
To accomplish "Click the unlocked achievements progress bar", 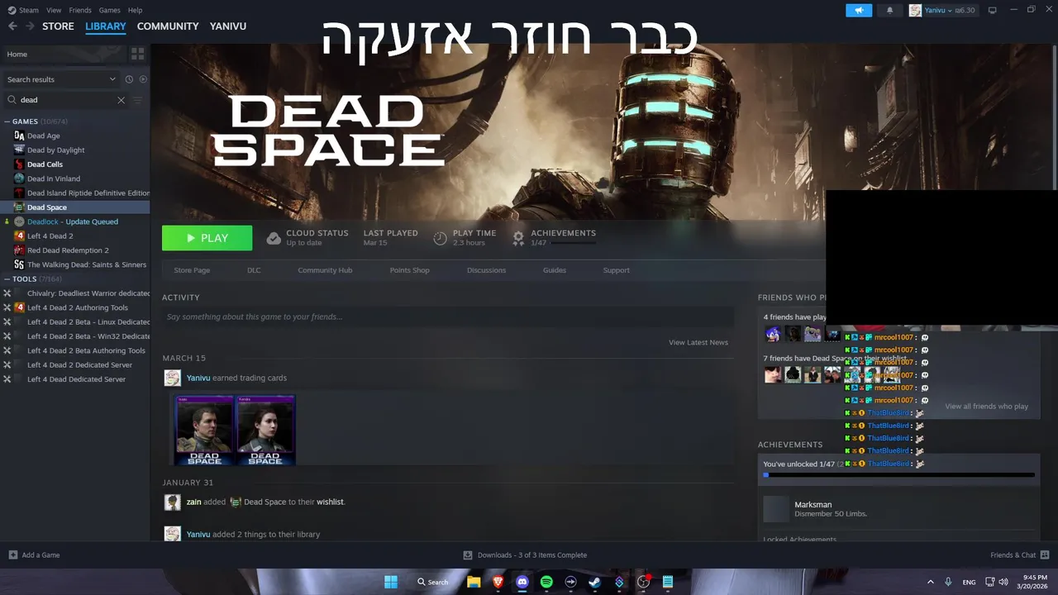I will click(x=898, y=475).
